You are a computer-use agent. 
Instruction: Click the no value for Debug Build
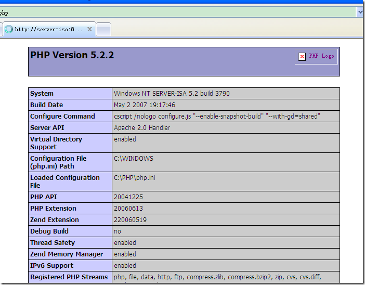point(118,231)
